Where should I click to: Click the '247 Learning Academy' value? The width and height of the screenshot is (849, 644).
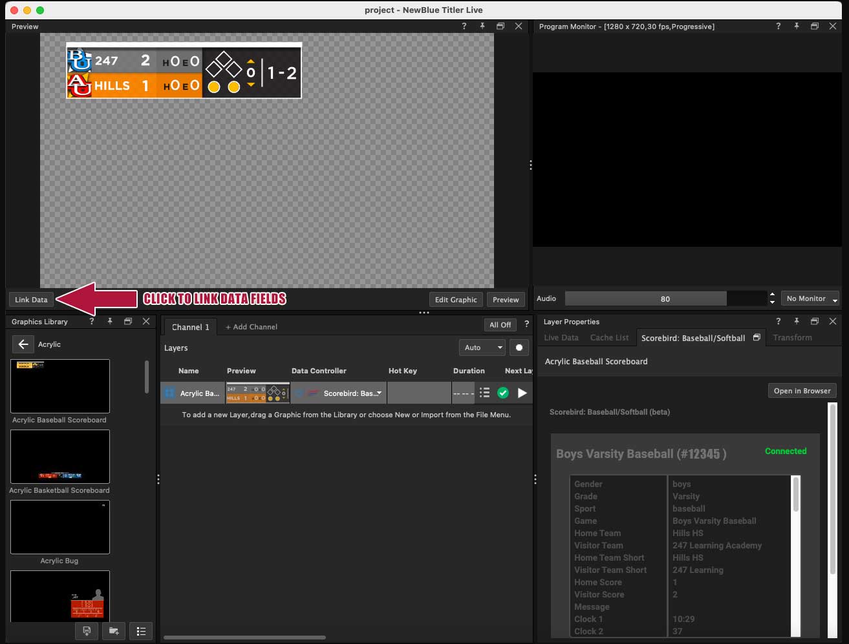[x=717, y=545]
